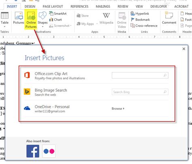192x164 pixels.
Task: Click the 'Also insert from:' label
Action: pos(38,141)
